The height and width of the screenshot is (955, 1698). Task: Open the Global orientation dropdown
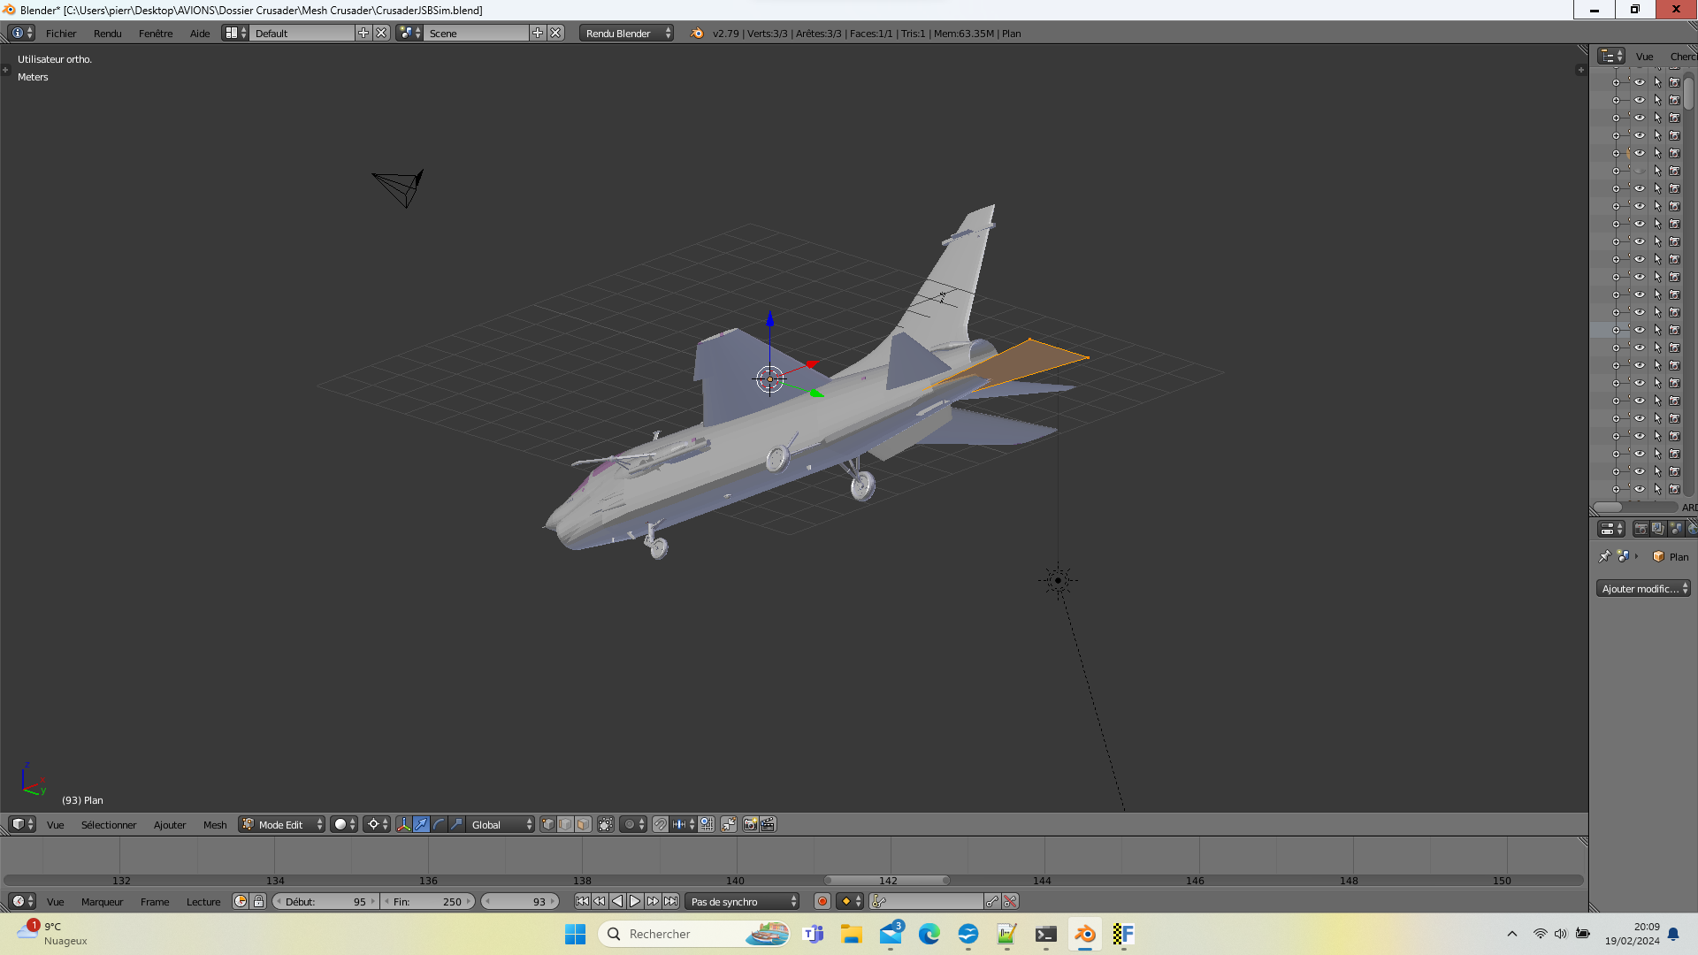pos(501,824)
